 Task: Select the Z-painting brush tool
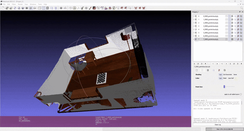click(90, 8)
